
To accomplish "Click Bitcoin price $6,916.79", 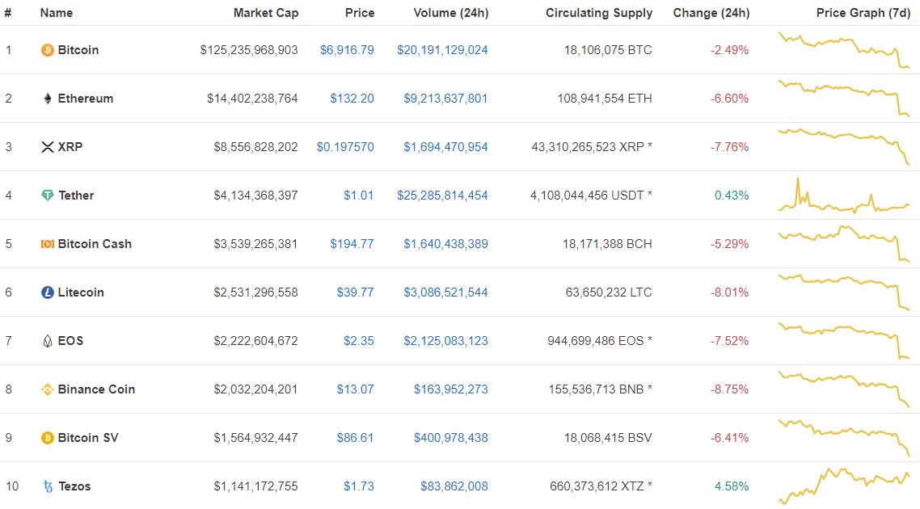I will tap(347, 50).
